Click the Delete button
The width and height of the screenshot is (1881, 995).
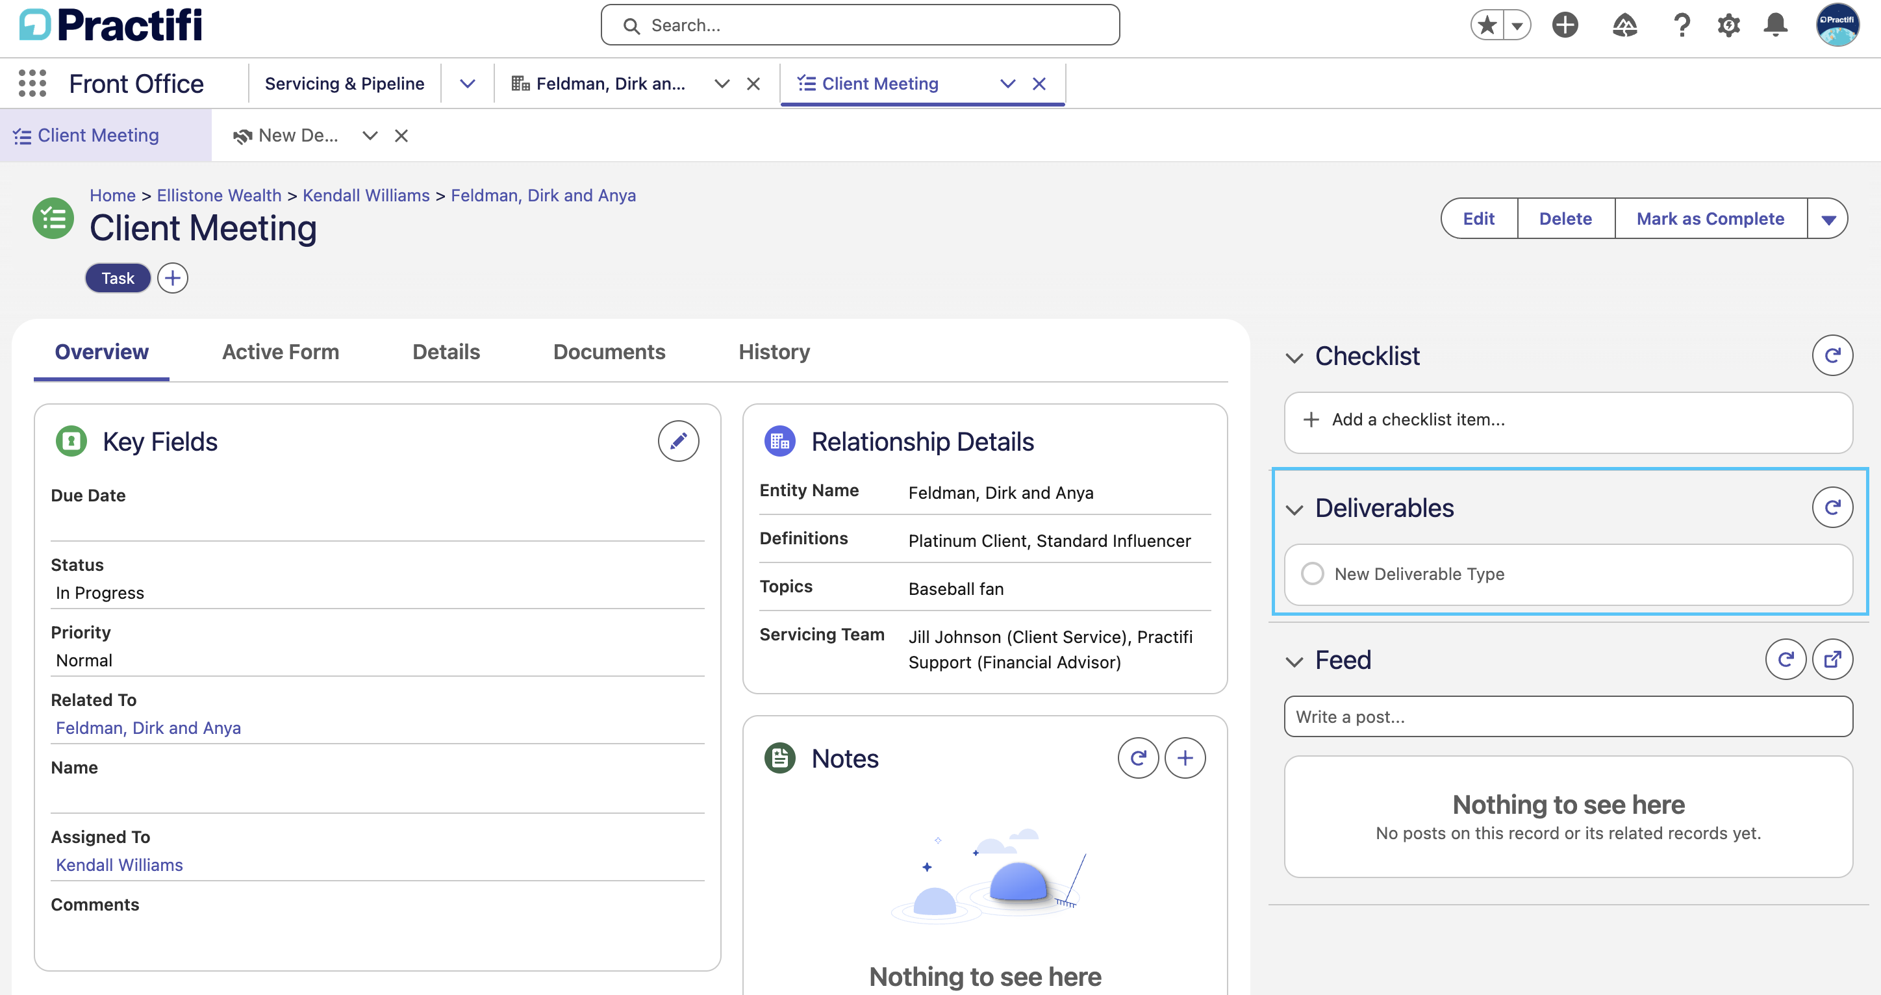click(1565, 218)
